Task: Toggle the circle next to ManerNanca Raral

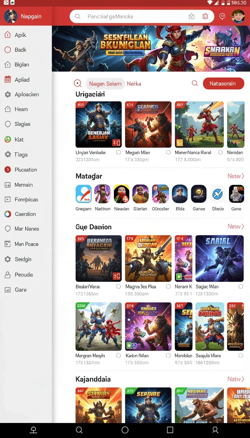Action: coord(220,152)
